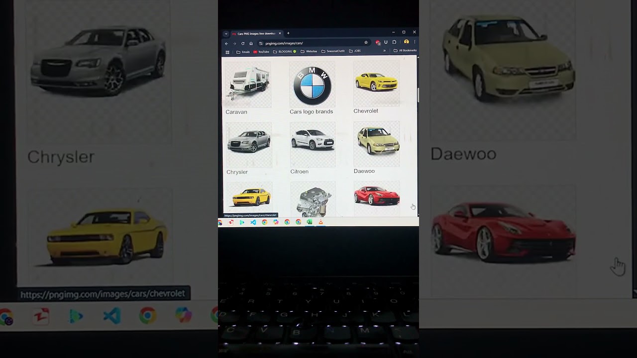Open the white Citroen thumbnail
637x358 pixels.
coord(313,144)
